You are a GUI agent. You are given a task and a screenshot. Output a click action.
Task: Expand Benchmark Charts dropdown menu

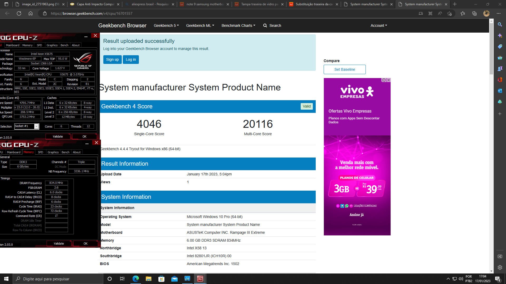238,26
